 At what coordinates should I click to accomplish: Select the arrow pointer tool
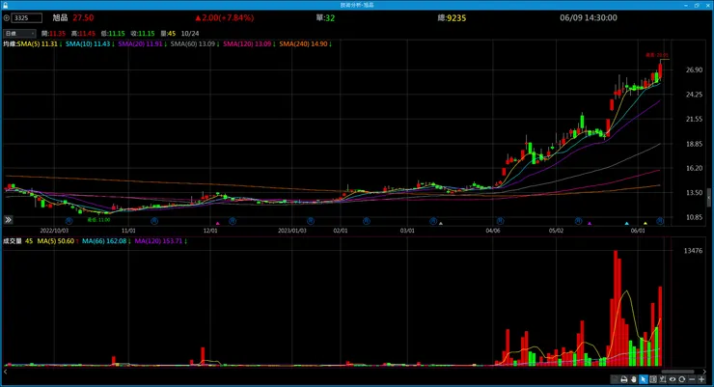644,379
